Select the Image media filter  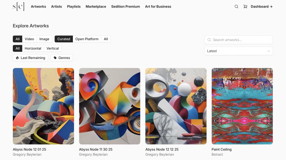coord(44,39)
